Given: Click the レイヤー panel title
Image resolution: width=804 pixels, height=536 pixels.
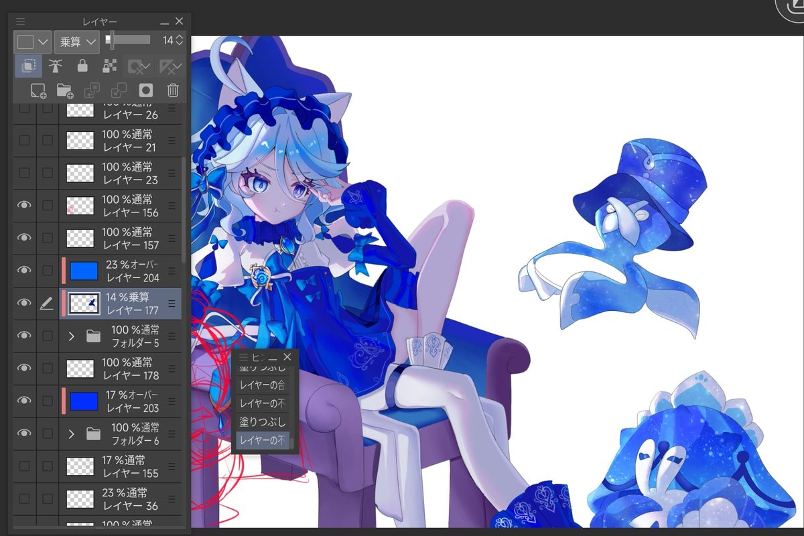Looking at the screenshot, I should coord(100,21).
